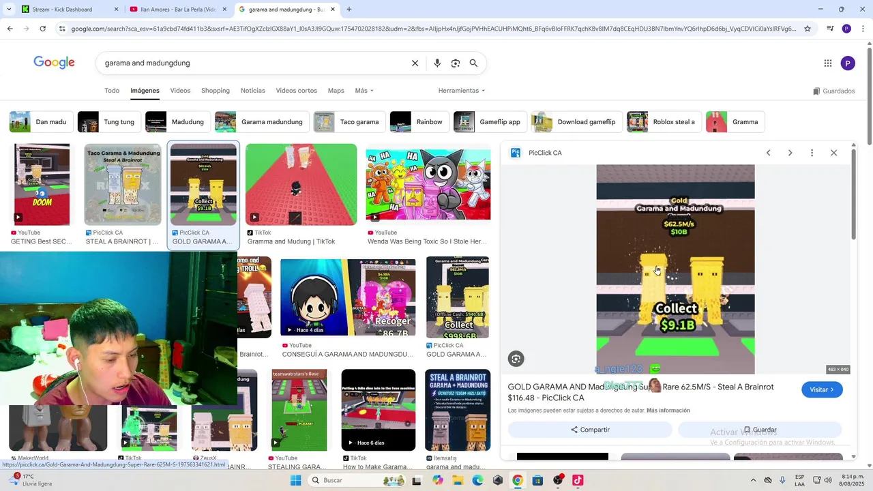Open the Google account avatar P
The height and width of the screenshot is (491, 873).
pyautogui.click(x=848, y=63)
